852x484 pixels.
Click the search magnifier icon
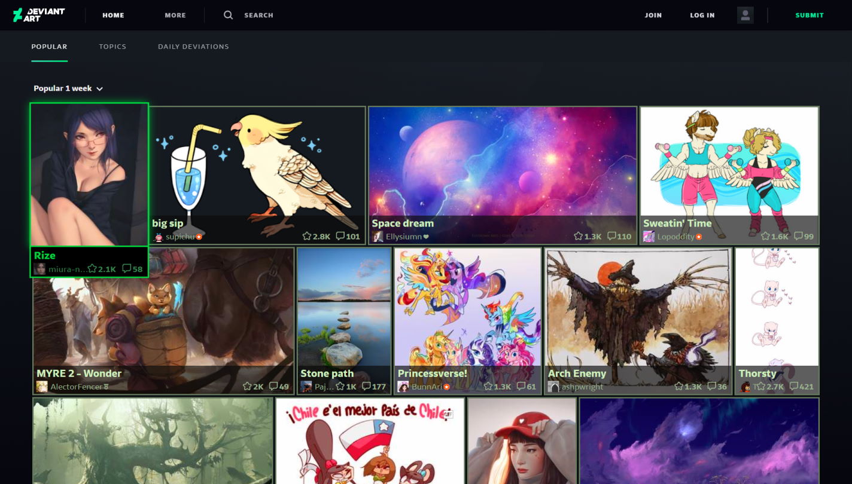[x=228, y=15]
